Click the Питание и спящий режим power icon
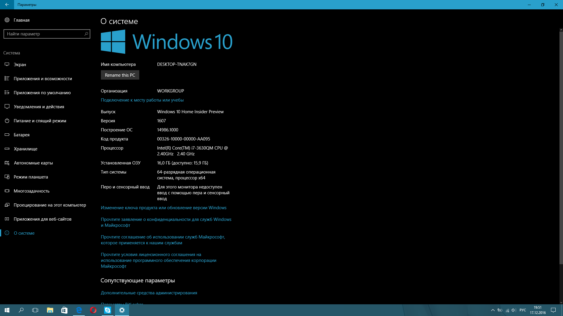The image size is (563, 316). [7, 121]
